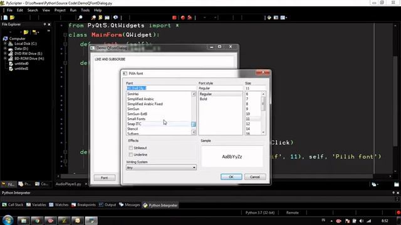Click the magnifier Search icon in toolbar
Screen dimensions: 401x225
click(x=80, y=17)
